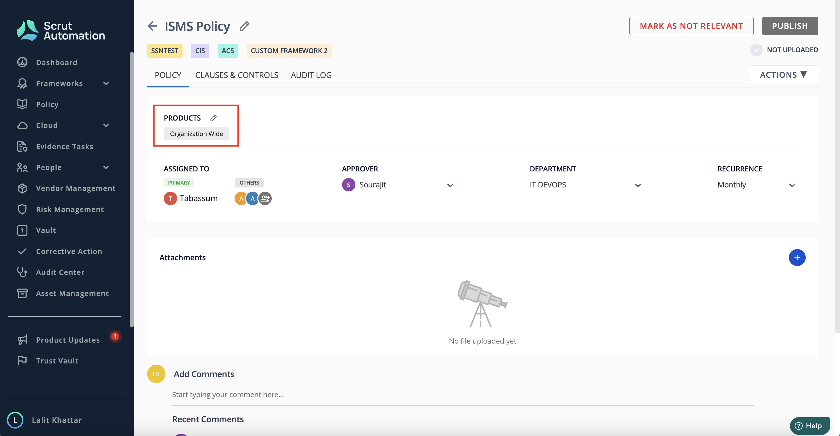Click the Trust Vault flag icon

click(22, 360)
